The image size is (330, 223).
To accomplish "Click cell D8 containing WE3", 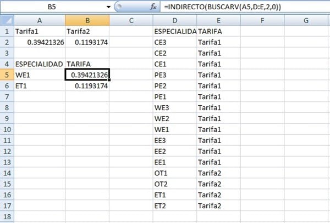I will pos(175,108).
